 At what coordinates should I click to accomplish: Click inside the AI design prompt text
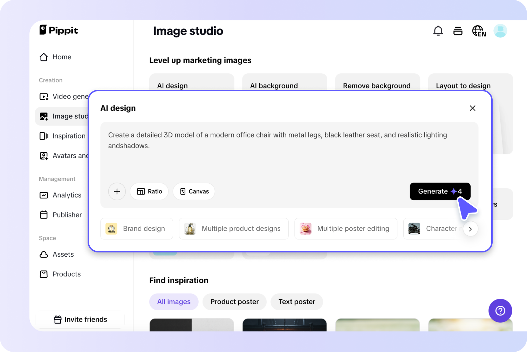click(x=277, y=140)
